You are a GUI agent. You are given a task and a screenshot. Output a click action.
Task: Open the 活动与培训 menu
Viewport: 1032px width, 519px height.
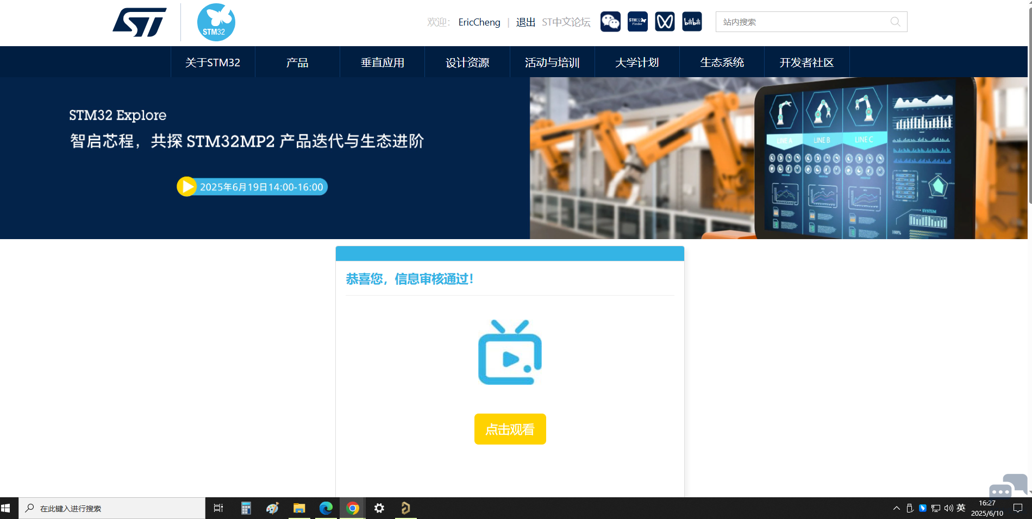coord(552,62)
